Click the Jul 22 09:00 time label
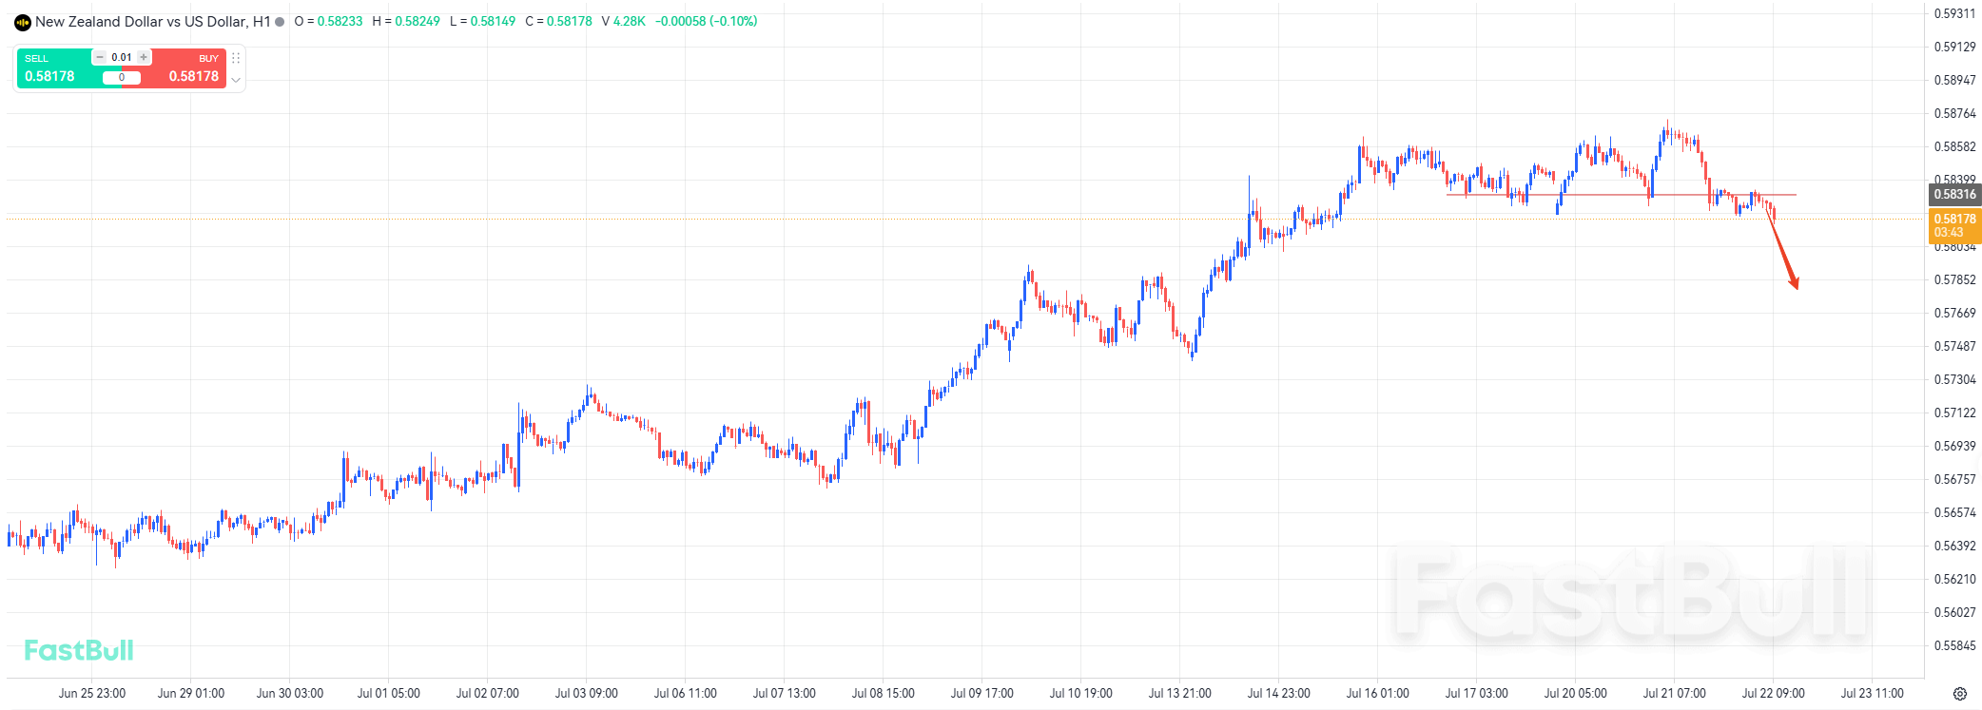 point(1773,694)
